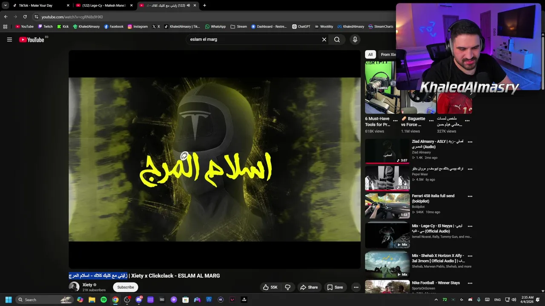545x306 pixels.
Task: Open the volume control in system tray
Action: click(x=514, y=300)
